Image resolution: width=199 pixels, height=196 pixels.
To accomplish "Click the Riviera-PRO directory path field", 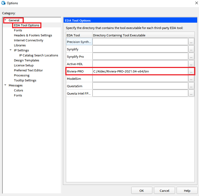I will point(140,71).
